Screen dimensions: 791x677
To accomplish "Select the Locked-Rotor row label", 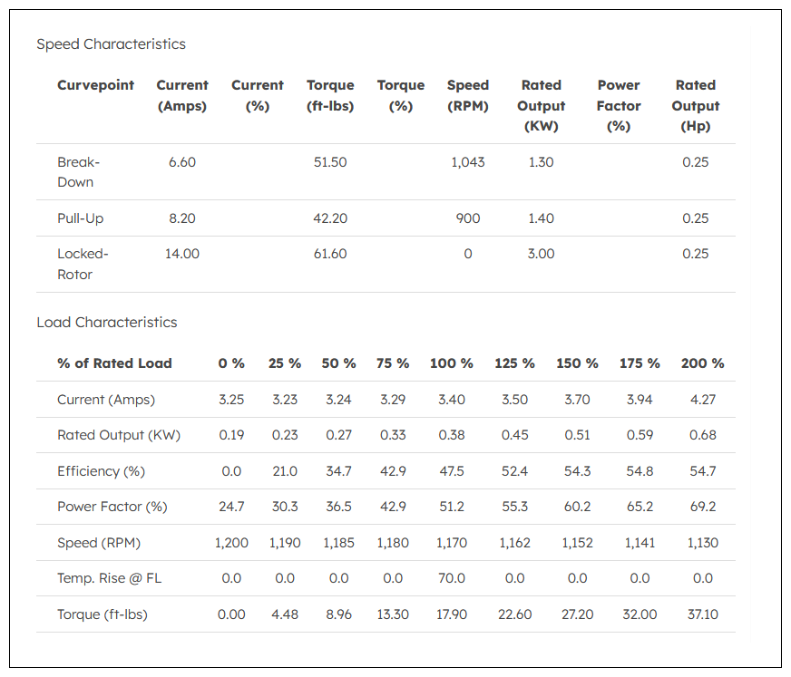I will pos(83,264).
